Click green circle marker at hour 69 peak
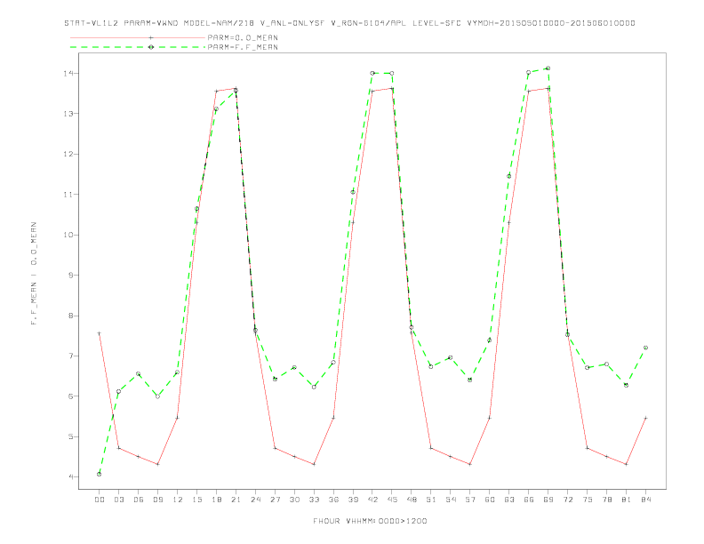Screen dimensions: 704x544 pyautogui.click(x=548, y=68)
